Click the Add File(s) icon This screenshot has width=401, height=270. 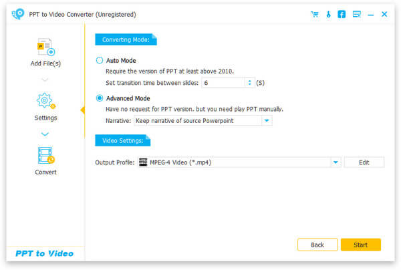click(x=45, y=47)
